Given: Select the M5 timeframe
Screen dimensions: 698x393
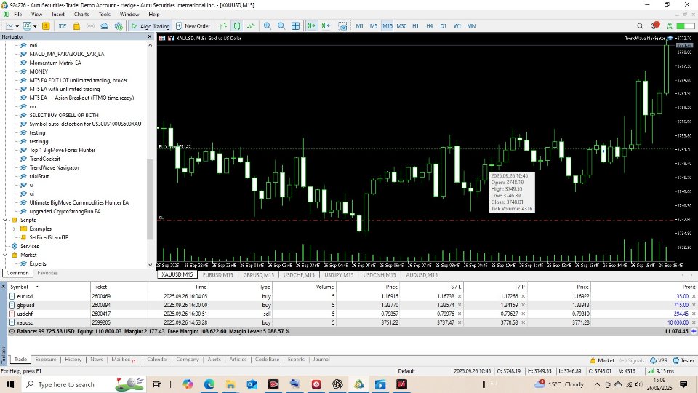Looking at the screenshot, I should [374, 26].
